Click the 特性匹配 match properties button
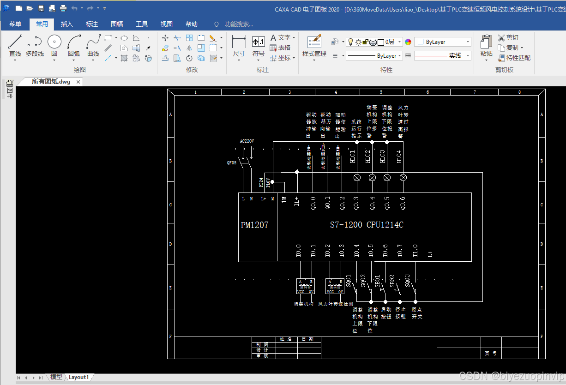 point(514,58)
